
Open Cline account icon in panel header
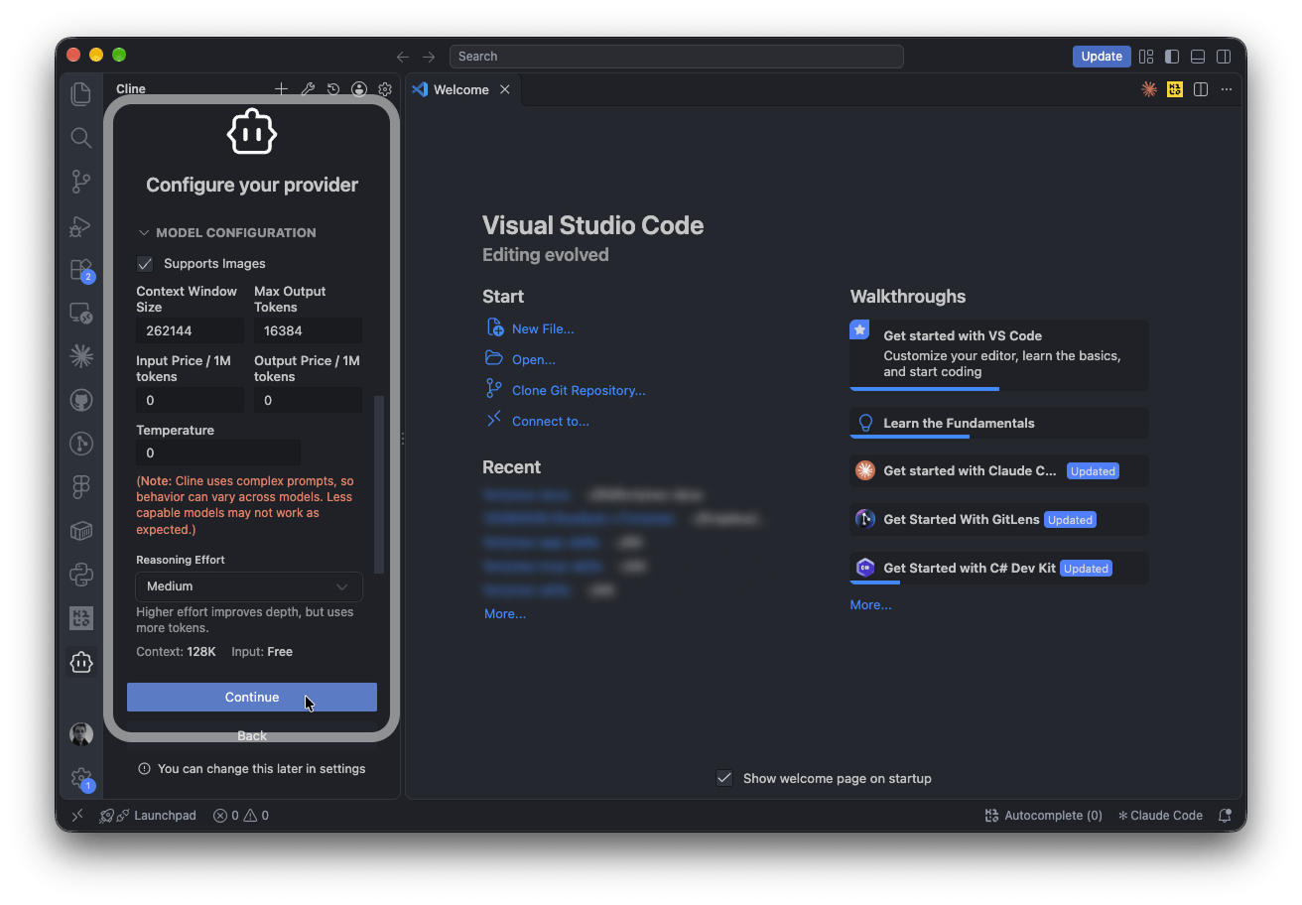pyautogui.click(x=359, y=89)
